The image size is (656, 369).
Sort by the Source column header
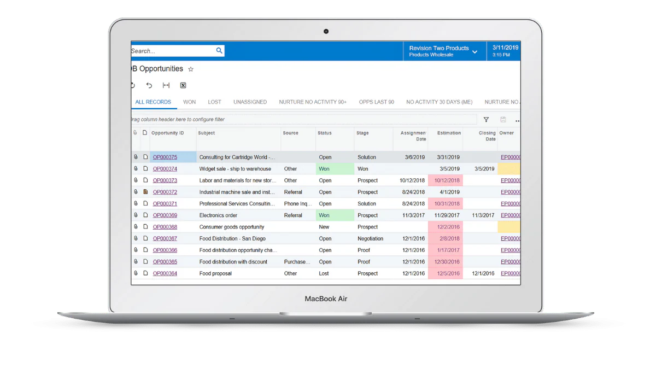click(x=291, y=133)
